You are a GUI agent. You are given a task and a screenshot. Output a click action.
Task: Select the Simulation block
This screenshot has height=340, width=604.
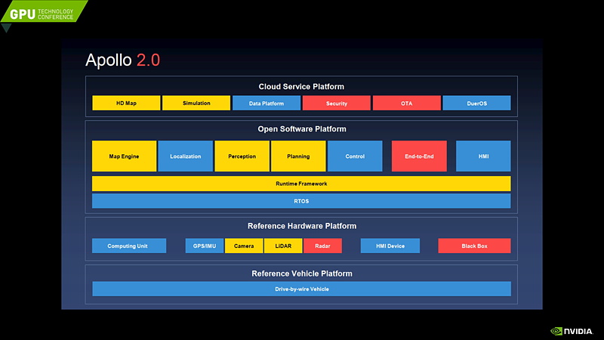pos(196,103)
